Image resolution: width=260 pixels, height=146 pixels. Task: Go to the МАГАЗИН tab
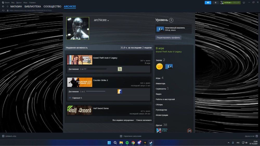(16, 6)
